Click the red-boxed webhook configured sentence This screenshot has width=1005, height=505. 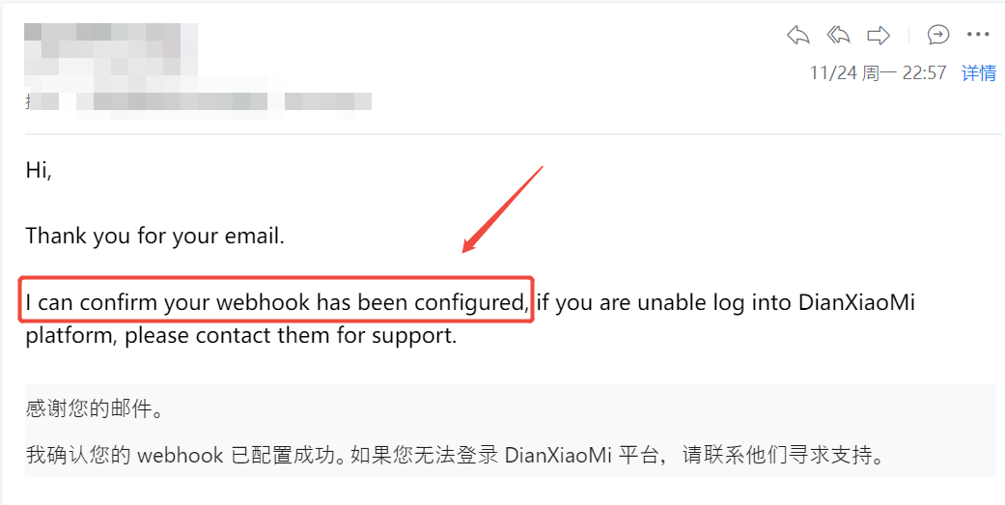[276, 300]
